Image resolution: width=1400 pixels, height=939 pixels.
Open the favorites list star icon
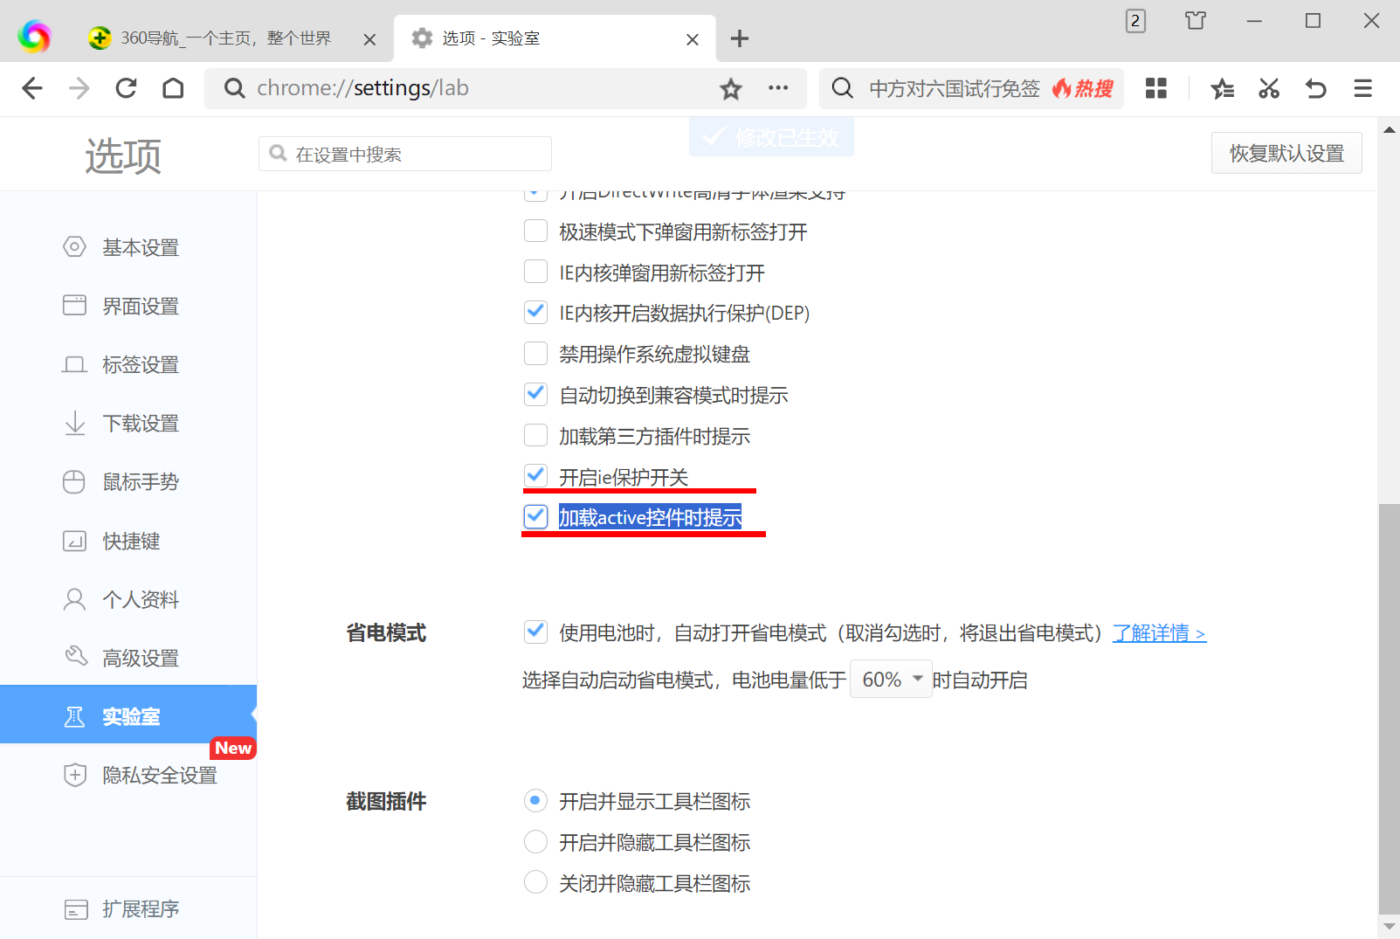(x=1222, y=88)
